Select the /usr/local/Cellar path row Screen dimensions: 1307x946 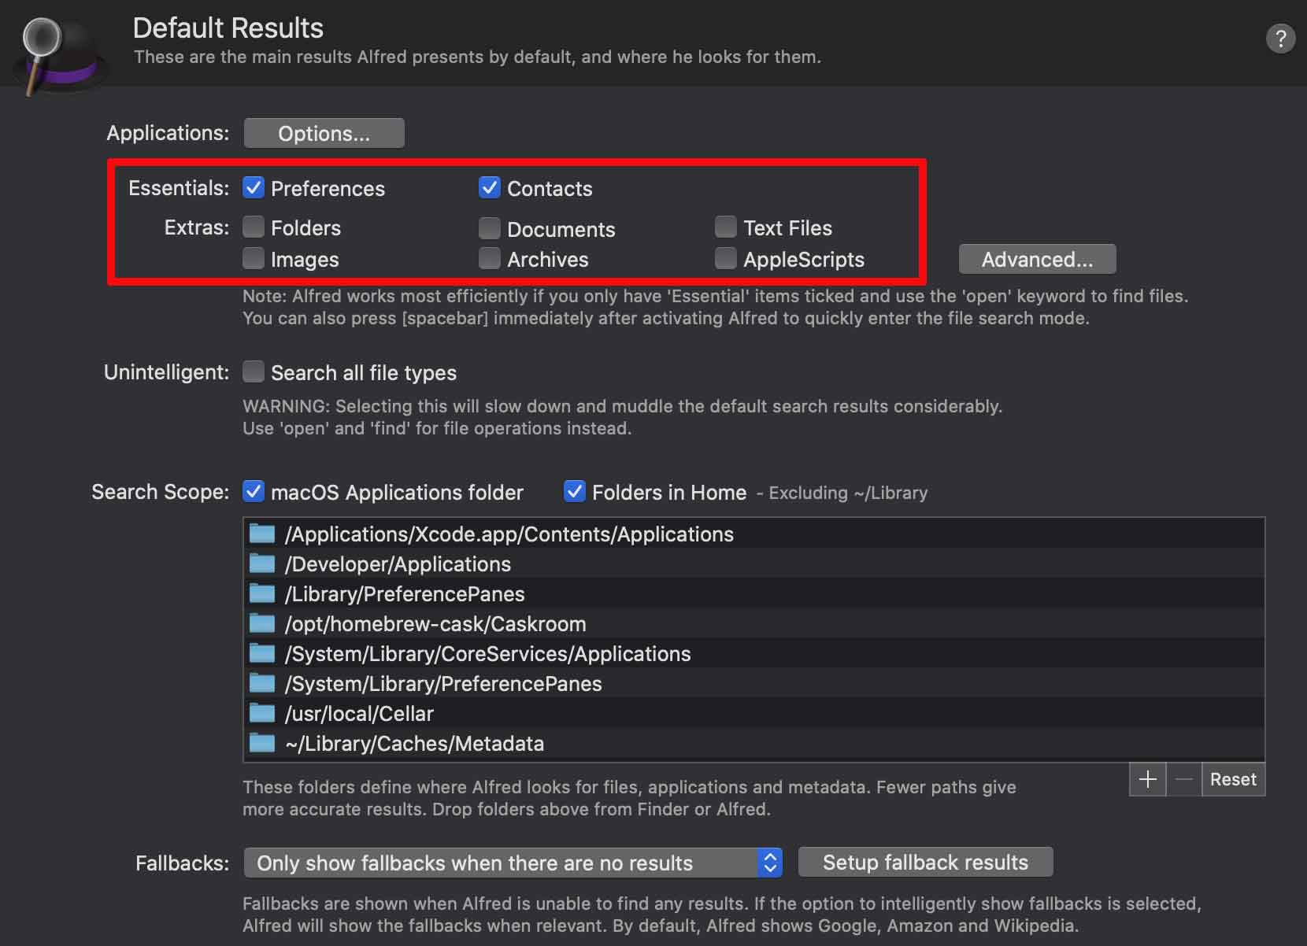pyautogui.click(x=754, y=713)
